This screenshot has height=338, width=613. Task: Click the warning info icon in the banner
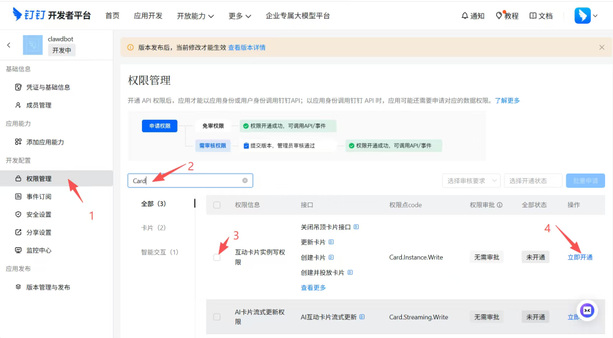(131, 47)
